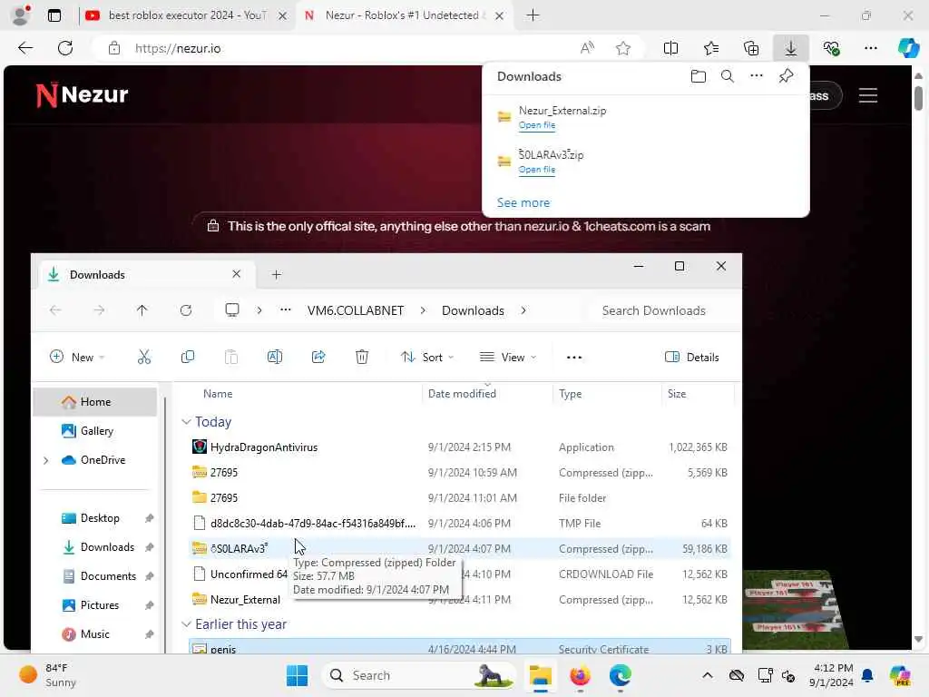The image size is (929, 697).
Task: Expand breadcrumb chevron after Downloads
Action: (523, 310)
